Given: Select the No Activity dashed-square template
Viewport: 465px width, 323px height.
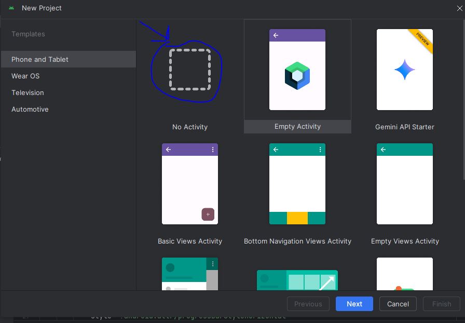Looking at the screenshot, I should pyautogui.click(x=190, y=70).
